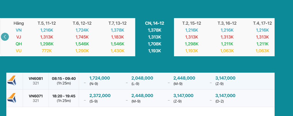293x116 pixels.
Task: Select the T.5, 11-12 date column header
Action: click(47, 23)
